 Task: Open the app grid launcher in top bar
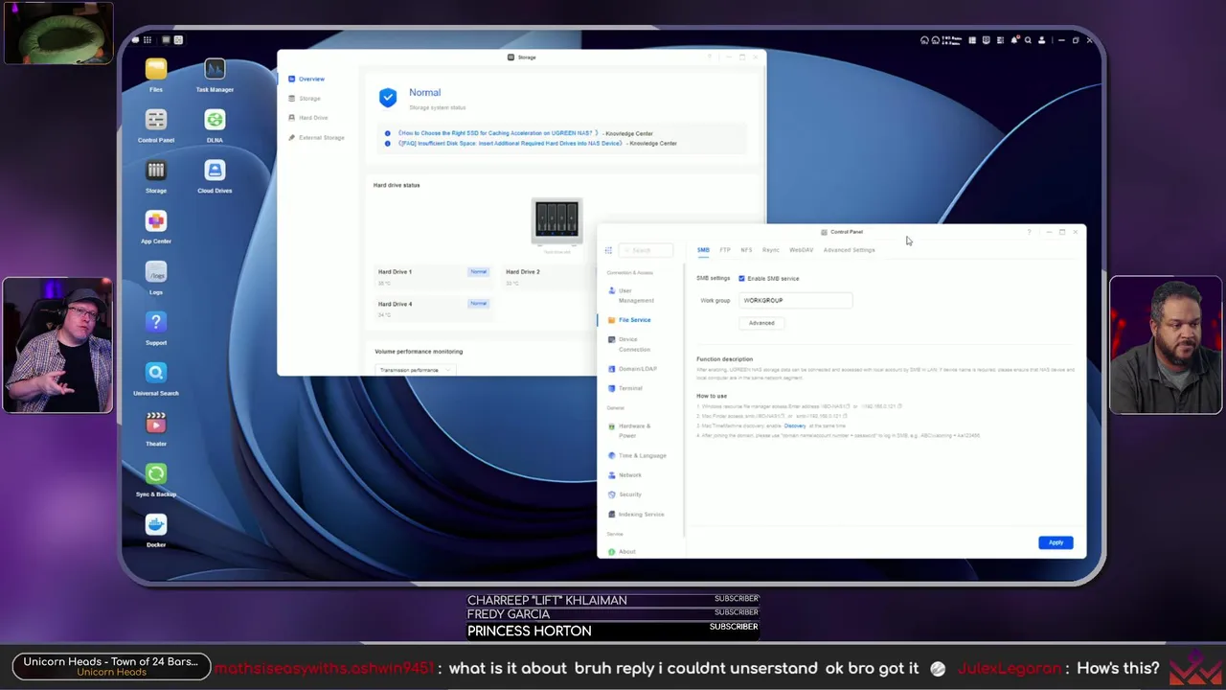click(x=148, y=40)
